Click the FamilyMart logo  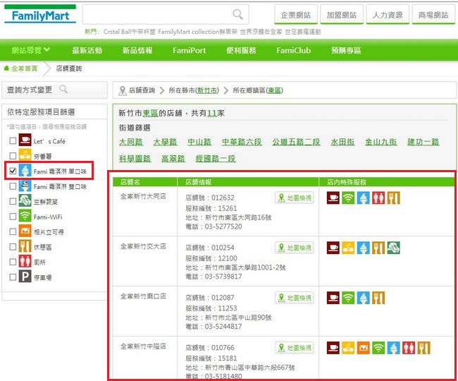point(39,14)
